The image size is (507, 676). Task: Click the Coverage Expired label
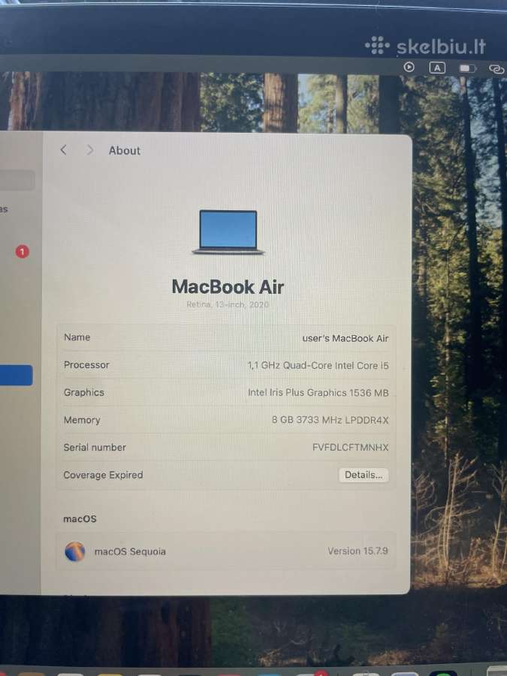[103, 475]
